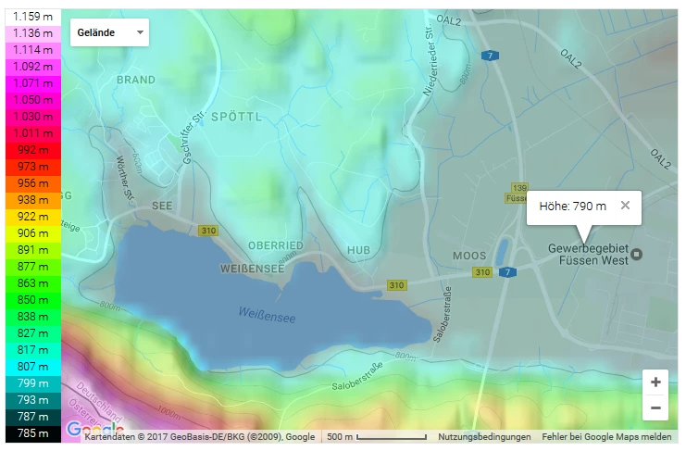Click the SPÖTTL place label
Screen dimensions: 686x451
[237, 117]
